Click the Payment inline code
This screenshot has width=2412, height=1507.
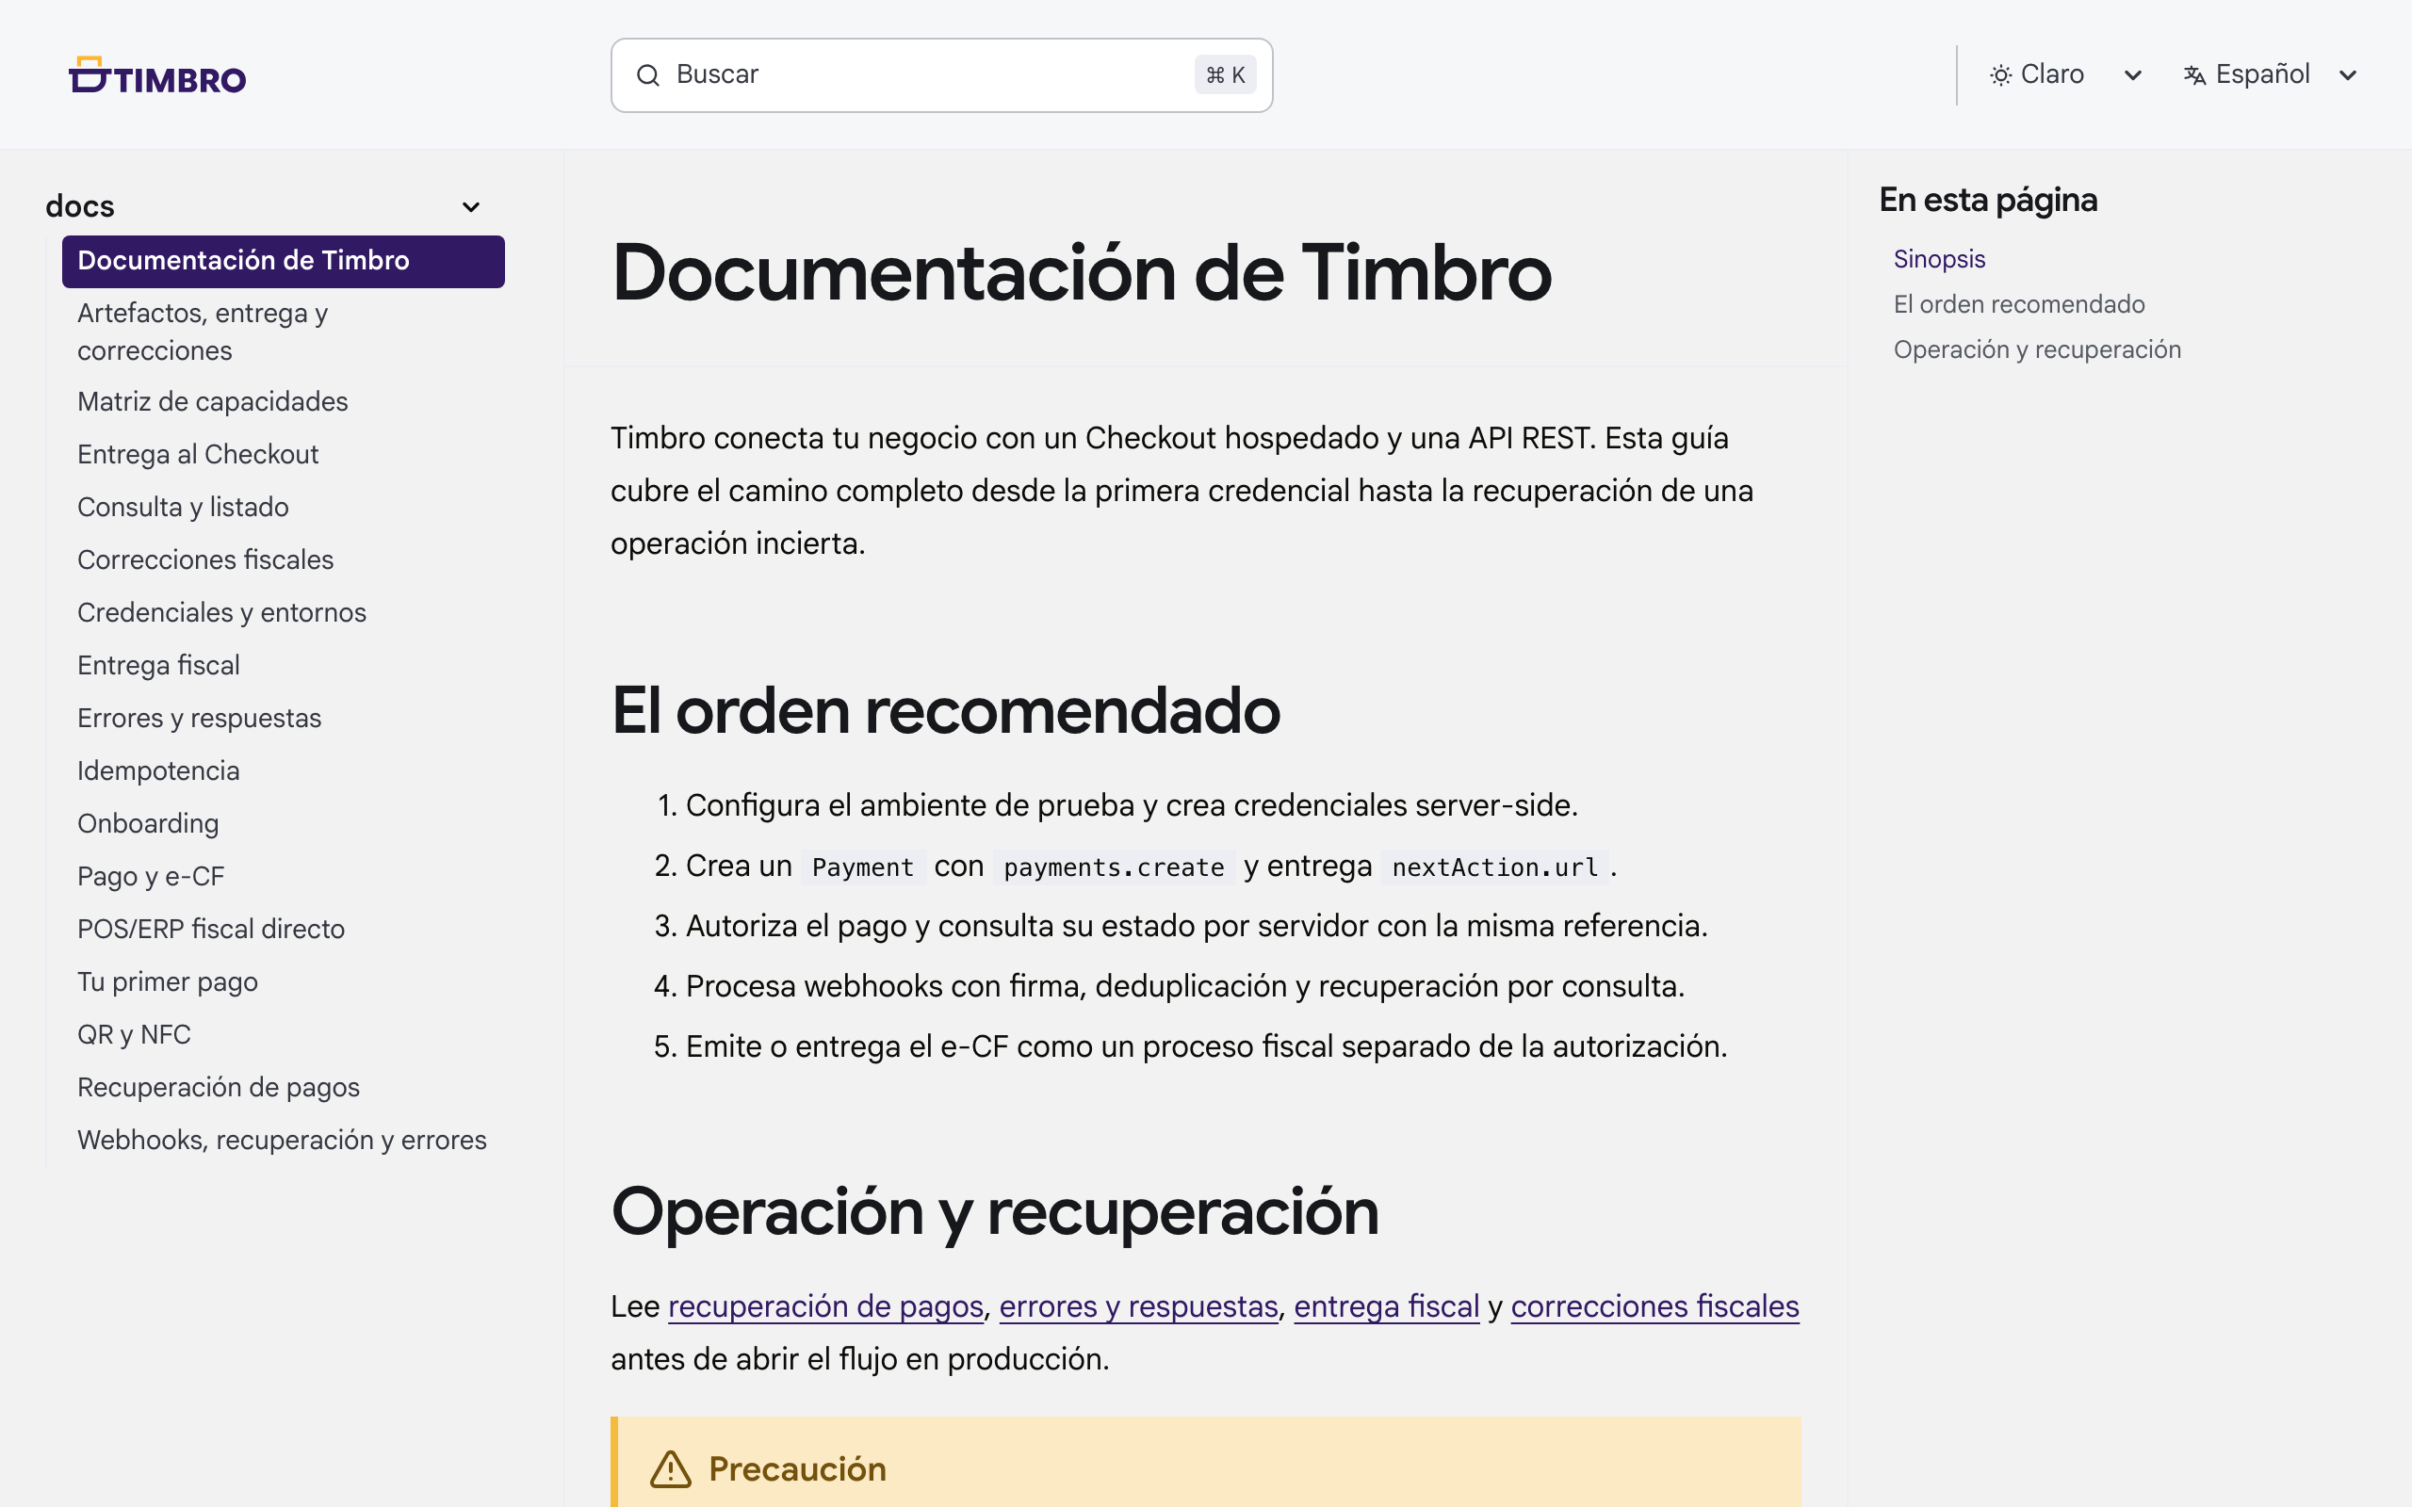862,867
